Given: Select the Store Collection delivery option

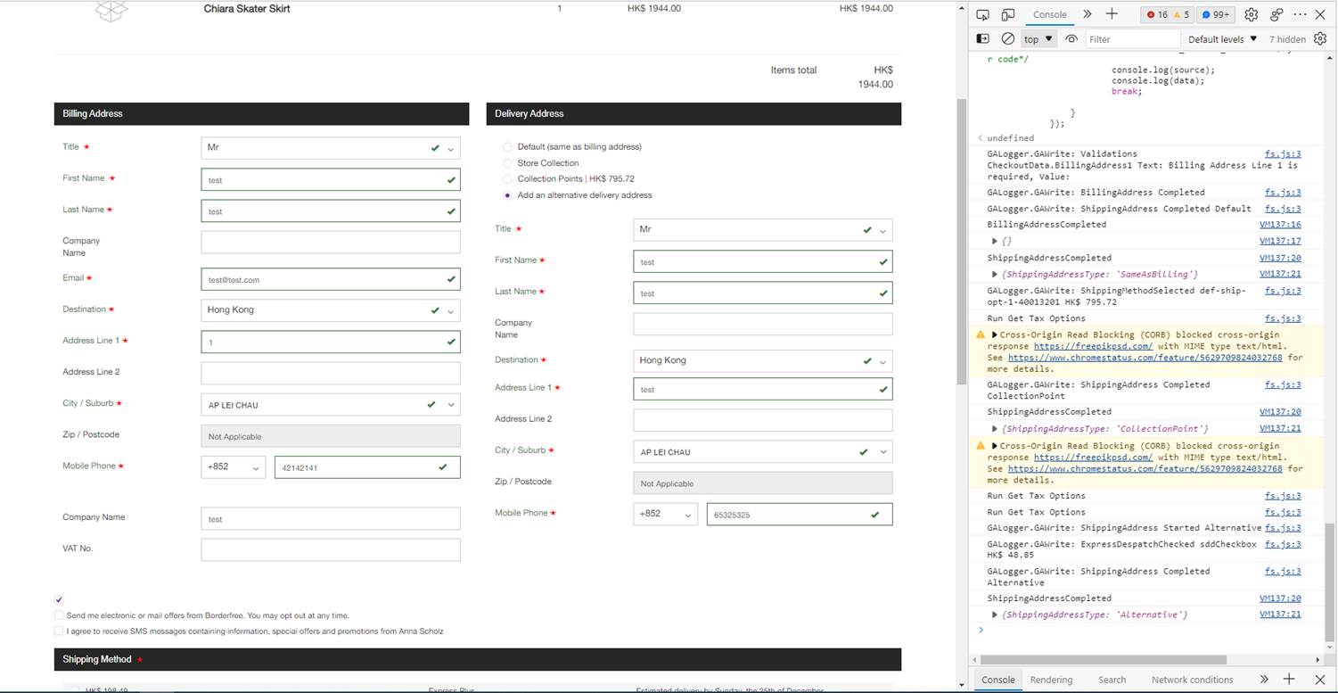Looking at the screenshot, I should tap(507, 163).
